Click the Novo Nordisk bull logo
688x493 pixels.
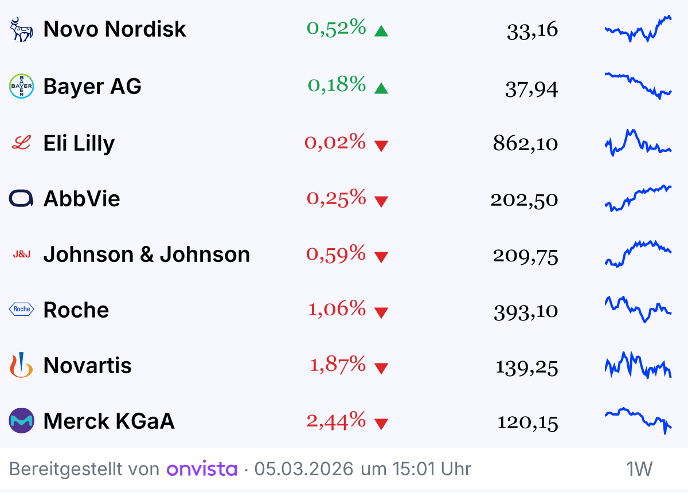[22, 29]
